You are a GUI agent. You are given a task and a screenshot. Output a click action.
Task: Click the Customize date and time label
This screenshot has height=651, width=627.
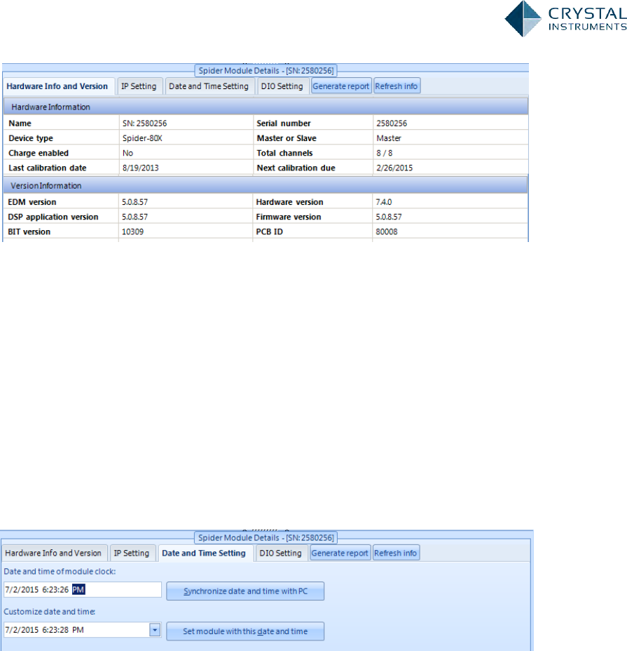coord(49,612)
